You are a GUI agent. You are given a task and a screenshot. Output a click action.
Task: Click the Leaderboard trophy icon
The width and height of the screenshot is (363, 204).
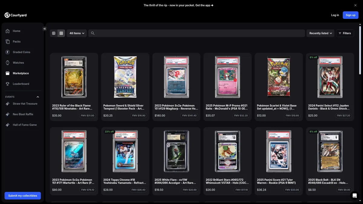8,84
